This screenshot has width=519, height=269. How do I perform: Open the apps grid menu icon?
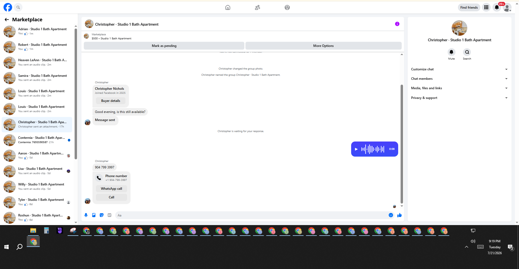pyautogui.click(x=486, y=7)
